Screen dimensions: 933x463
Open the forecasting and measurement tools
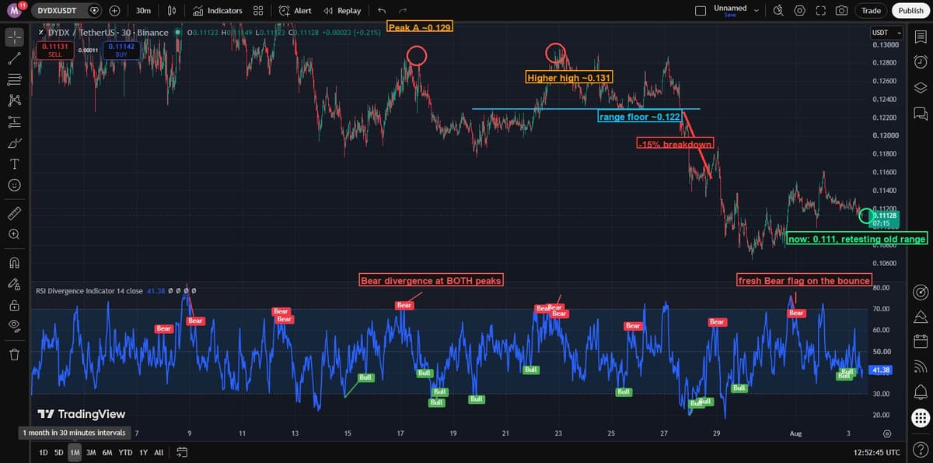coord(14,121)
